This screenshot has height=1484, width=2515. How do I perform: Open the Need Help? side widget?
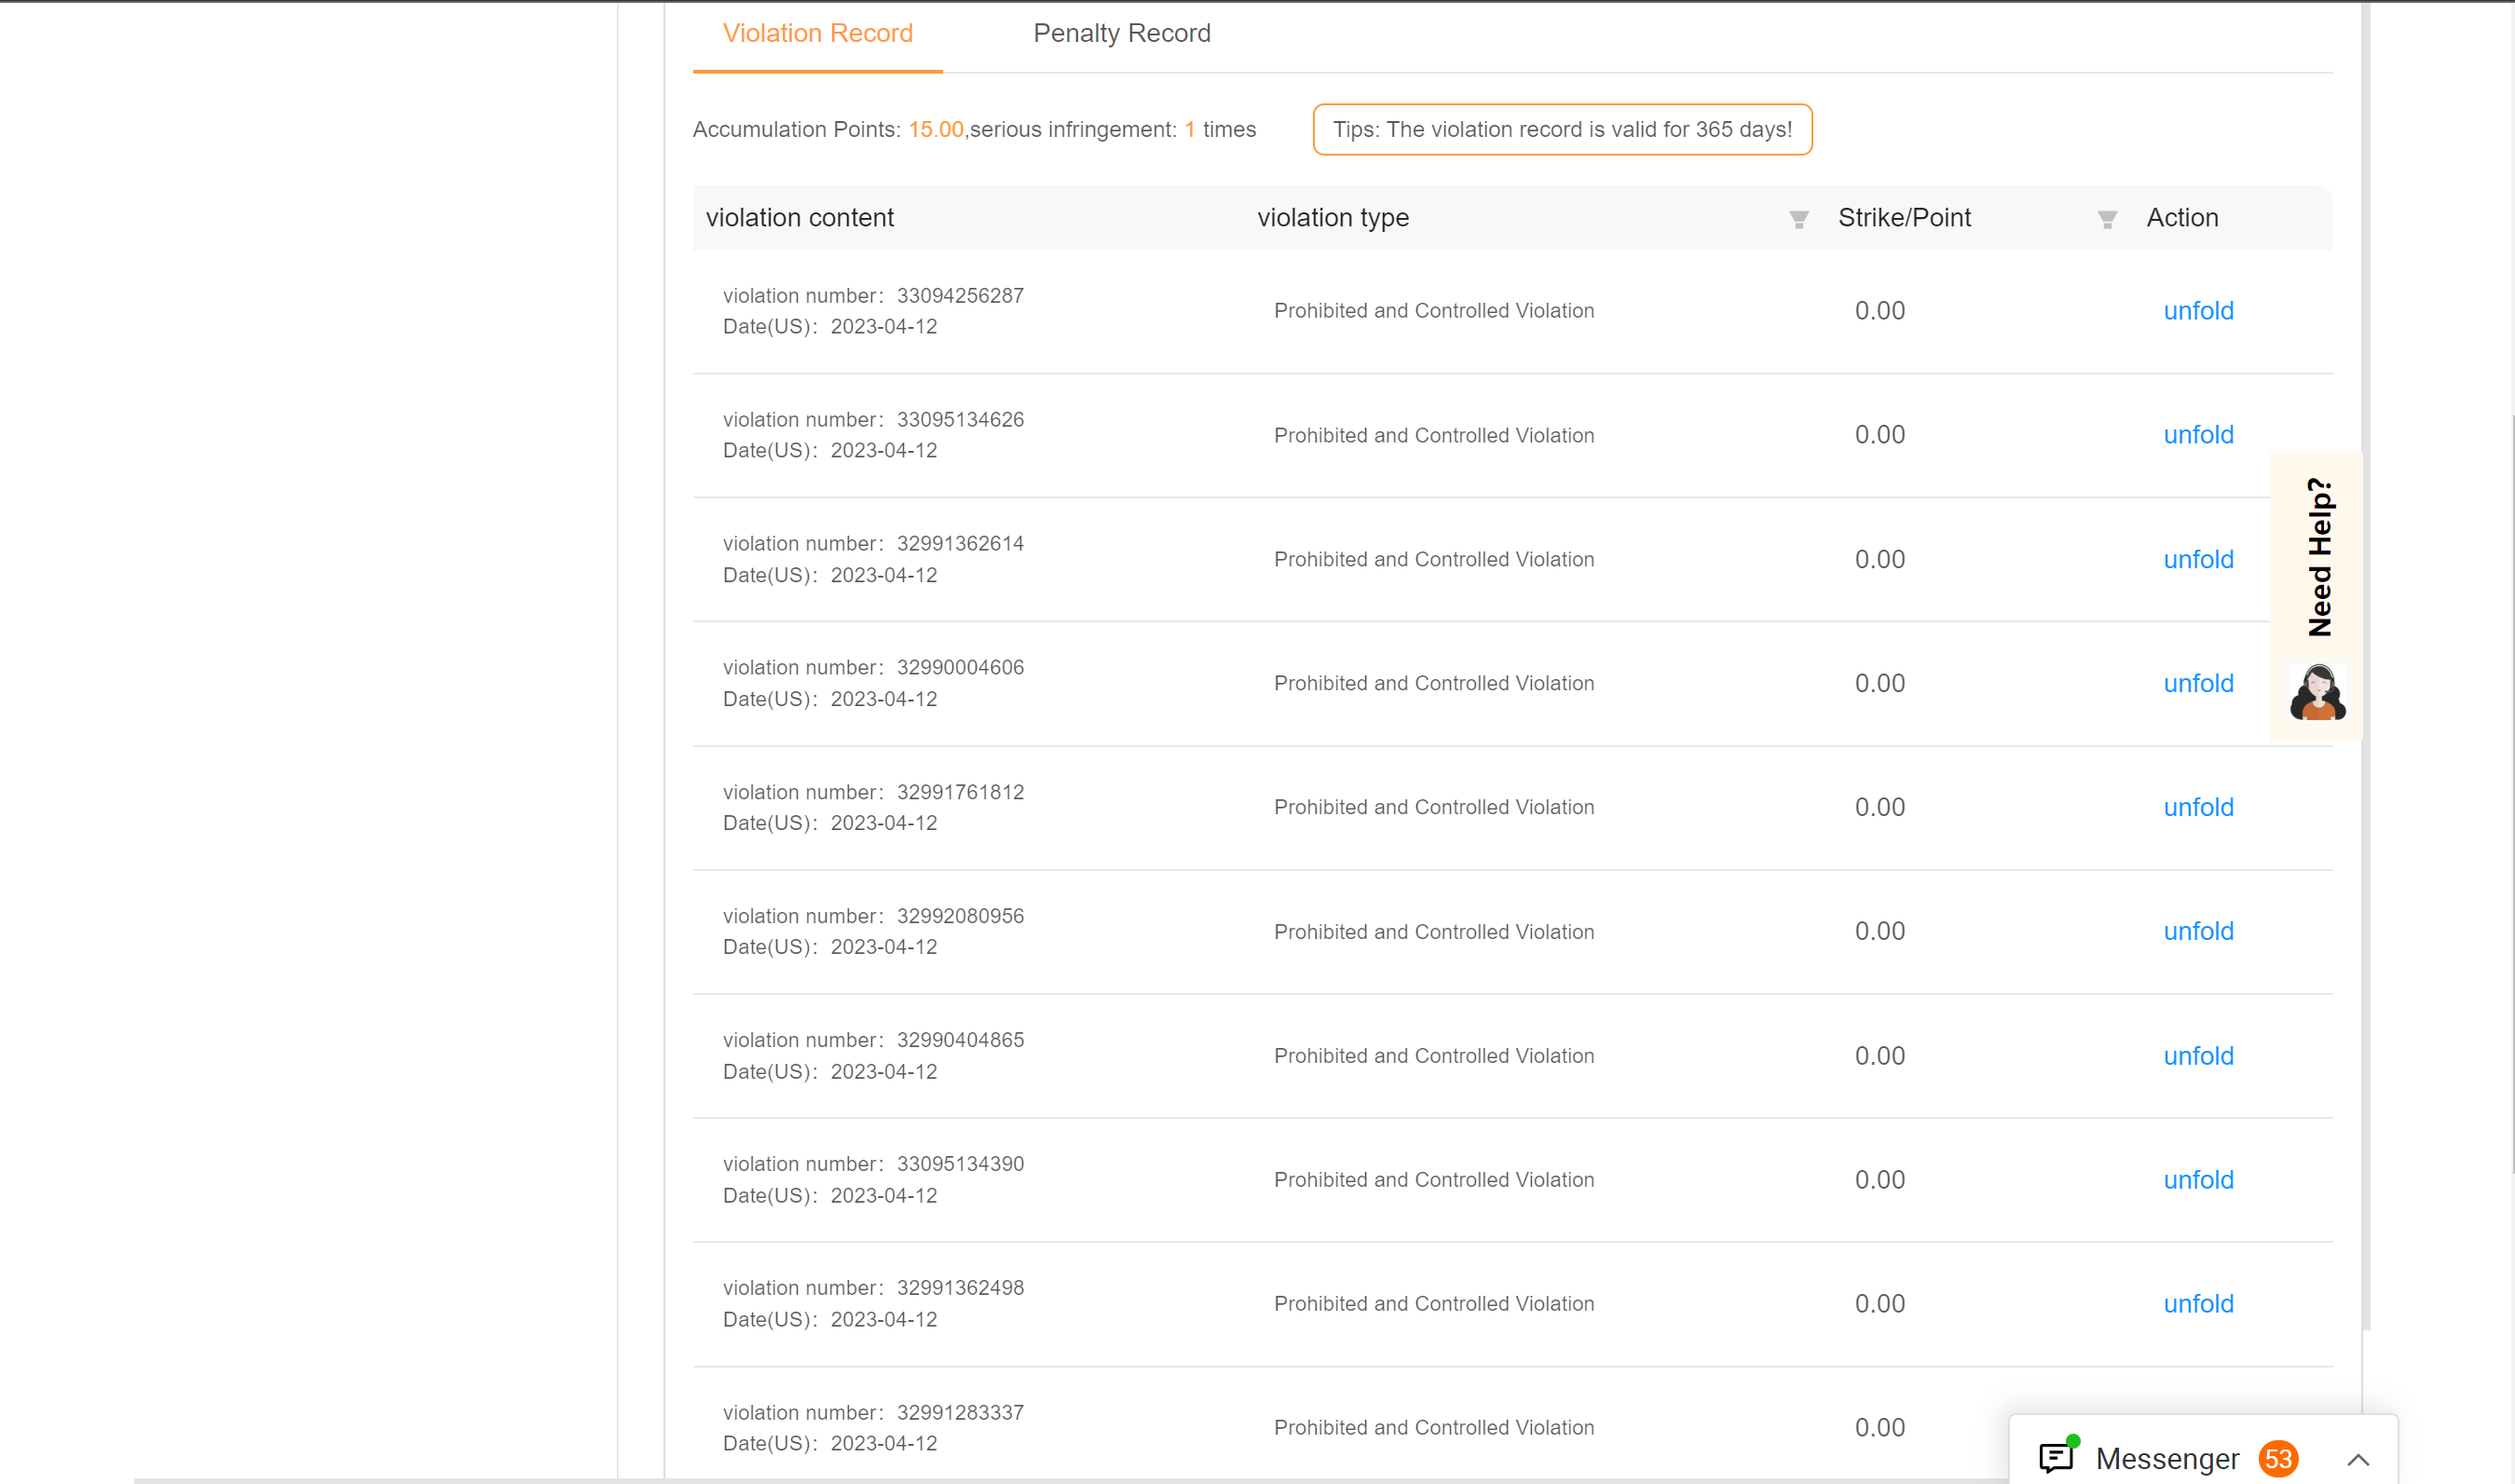(x=2319, y=557)
